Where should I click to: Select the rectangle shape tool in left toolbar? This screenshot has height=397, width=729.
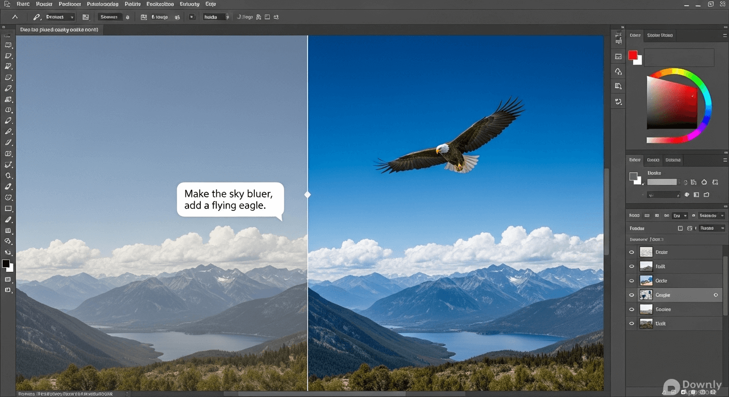tap(8, 209)
